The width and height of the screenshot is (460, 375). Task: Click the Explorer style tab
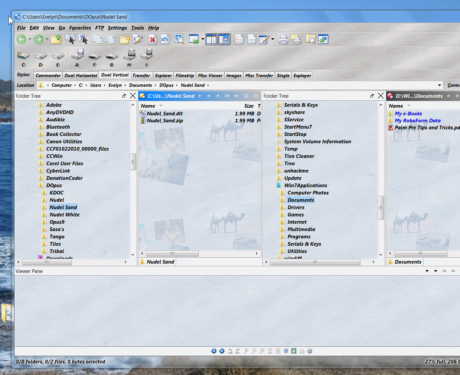click(x=163, y=75)
